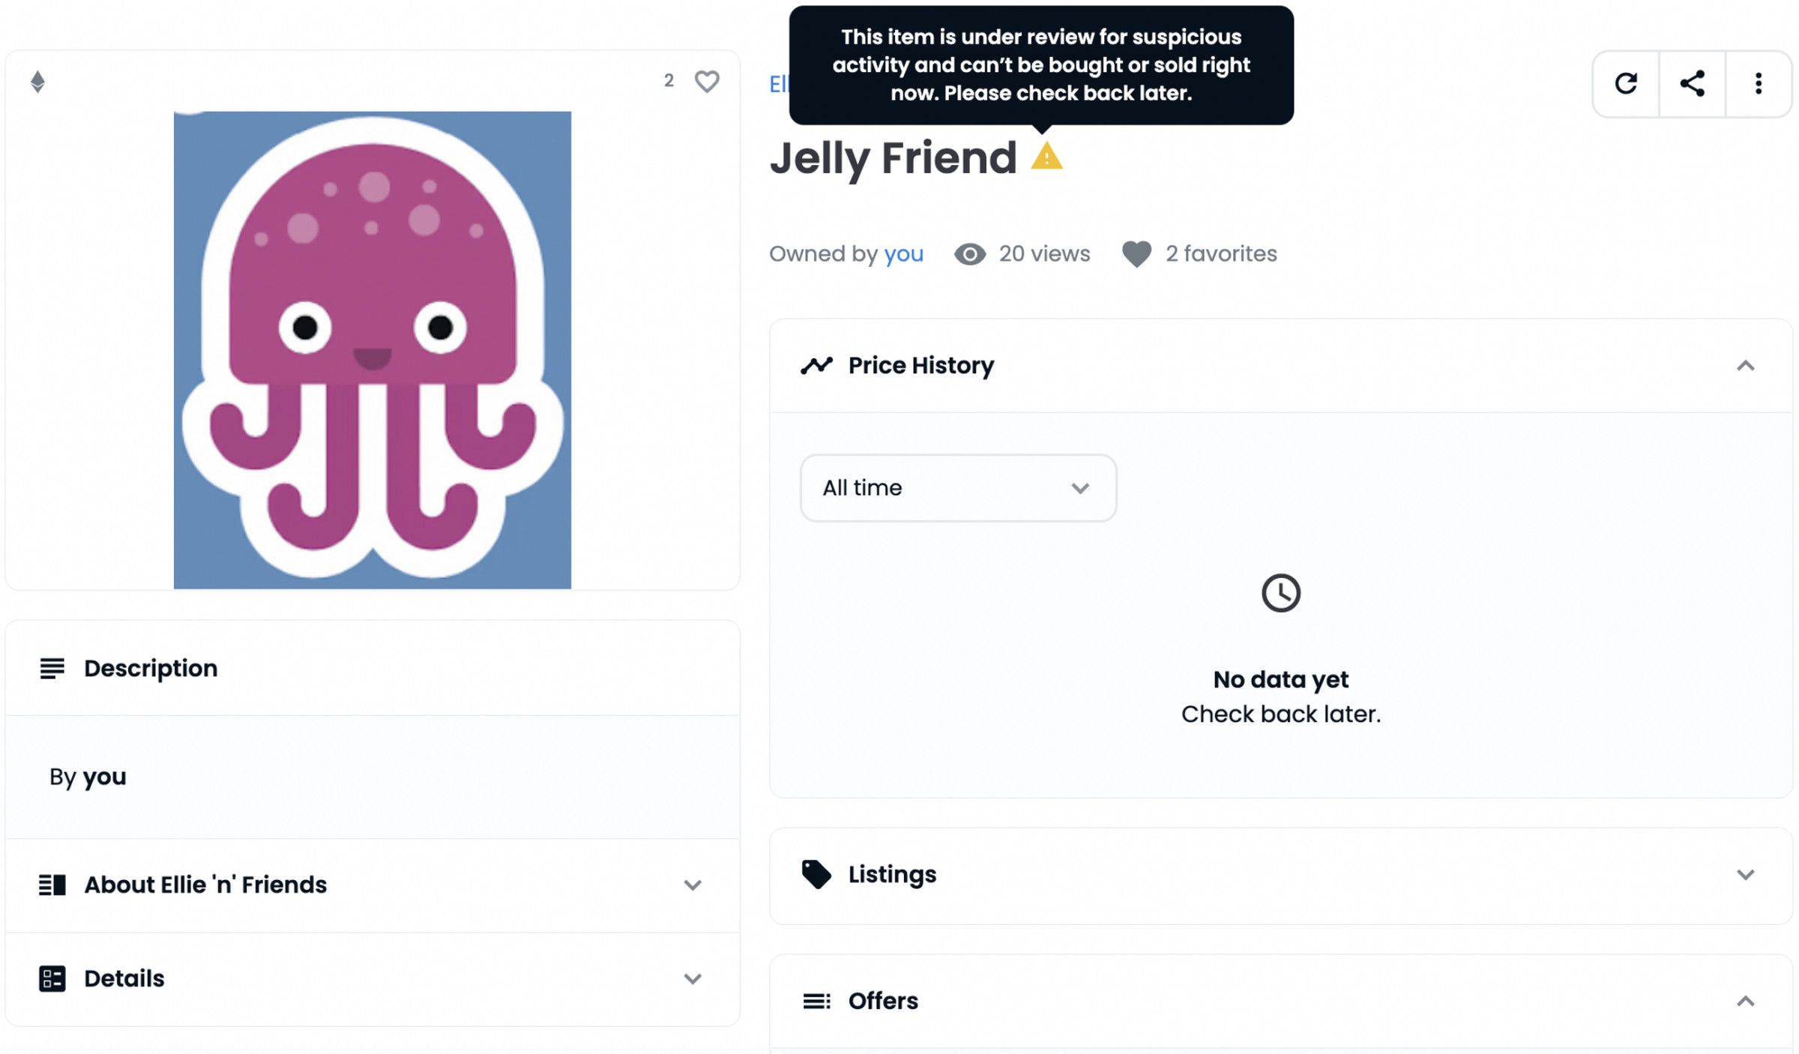Expand the About Ellie 'n' Friends section
This screenshot has width=1799, height=1054.
coord(690,885)
